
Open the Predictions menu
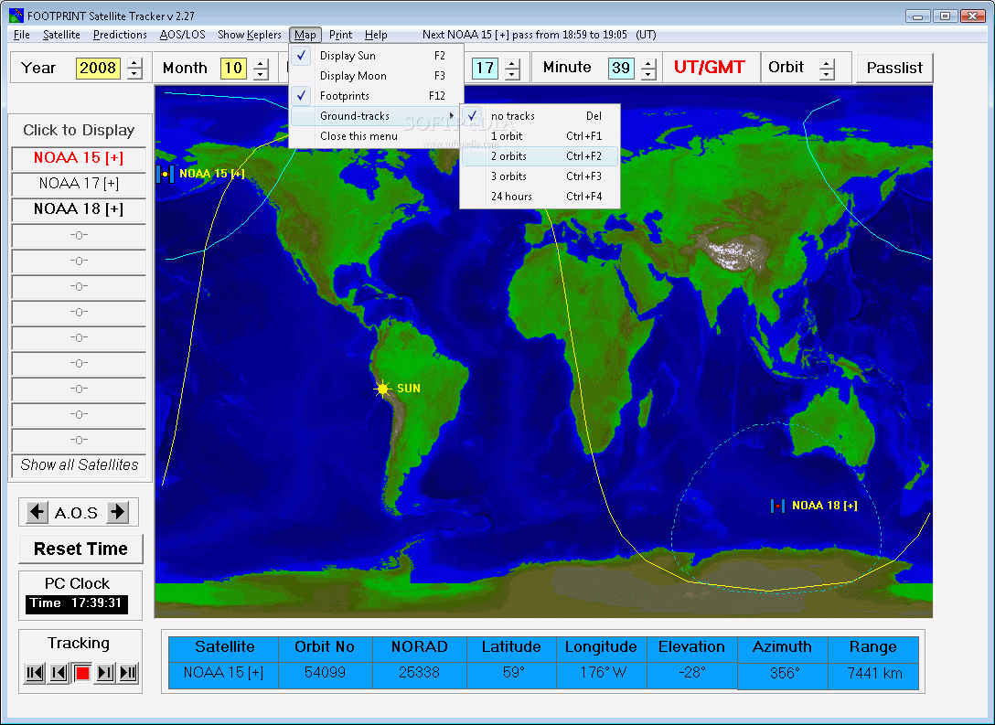pos(120,34)
